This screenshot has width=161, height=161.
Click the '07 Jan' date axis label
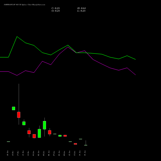click(54, 153)
